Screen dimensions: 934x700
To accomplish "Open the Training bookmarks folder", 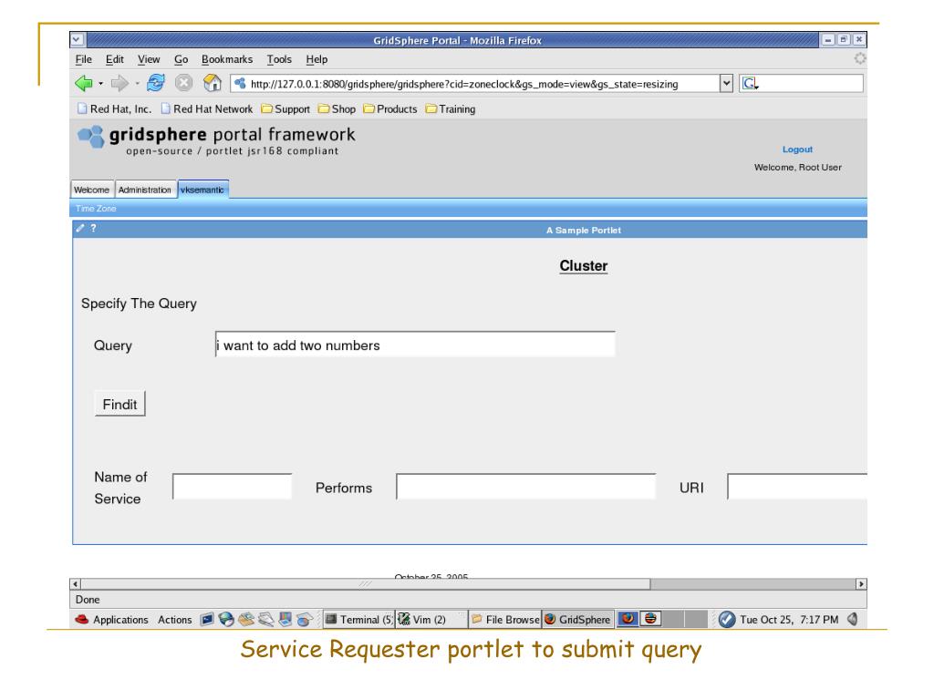I will 451,109.
